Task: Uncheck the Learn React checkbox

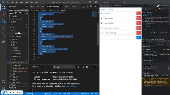Action: click(x=101, y=18)
